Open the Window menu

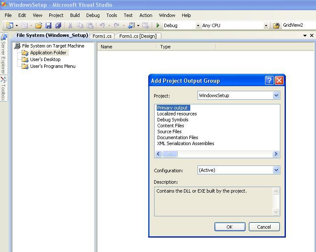pos(167,15)
